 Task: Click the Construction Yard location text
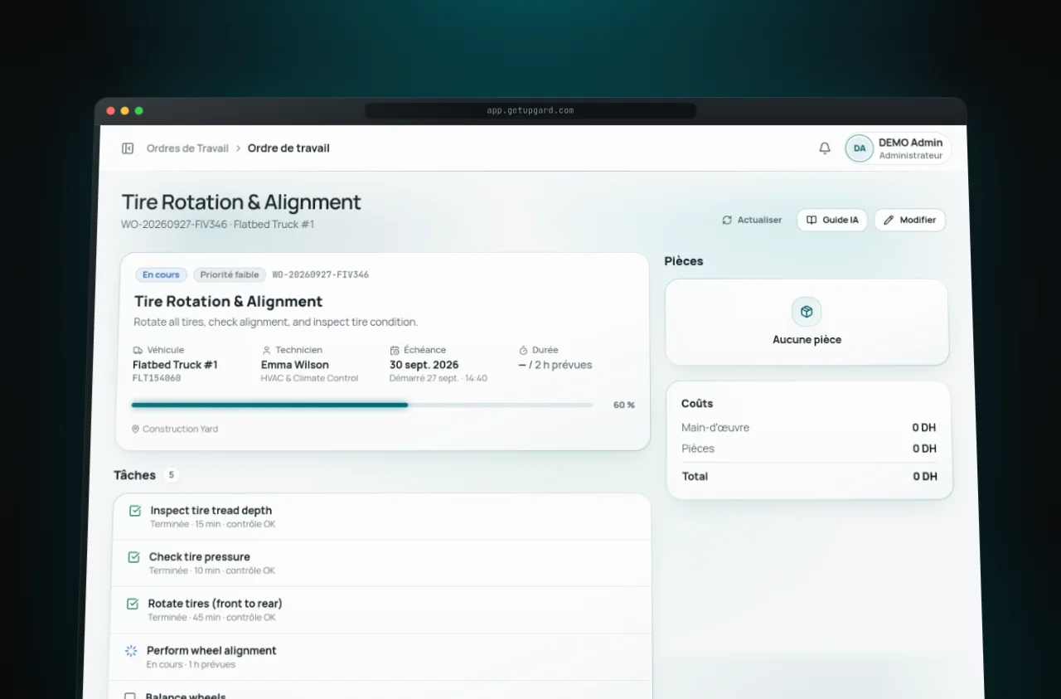point(180,429)
